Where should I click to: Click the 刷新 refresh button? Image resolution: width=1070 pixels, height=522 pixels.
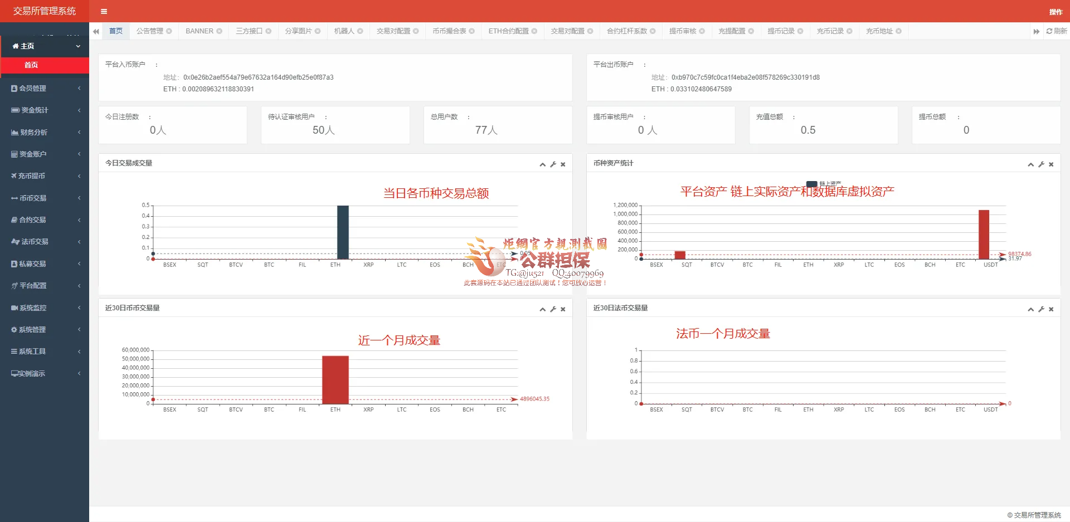click(1056, 31)
